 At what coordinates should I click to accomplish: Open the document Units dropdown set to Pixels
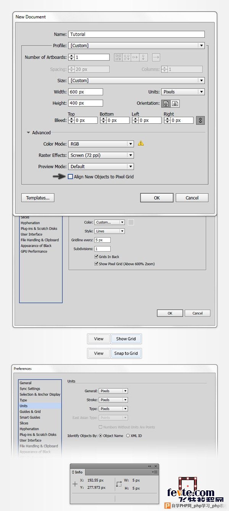point(183,92)
